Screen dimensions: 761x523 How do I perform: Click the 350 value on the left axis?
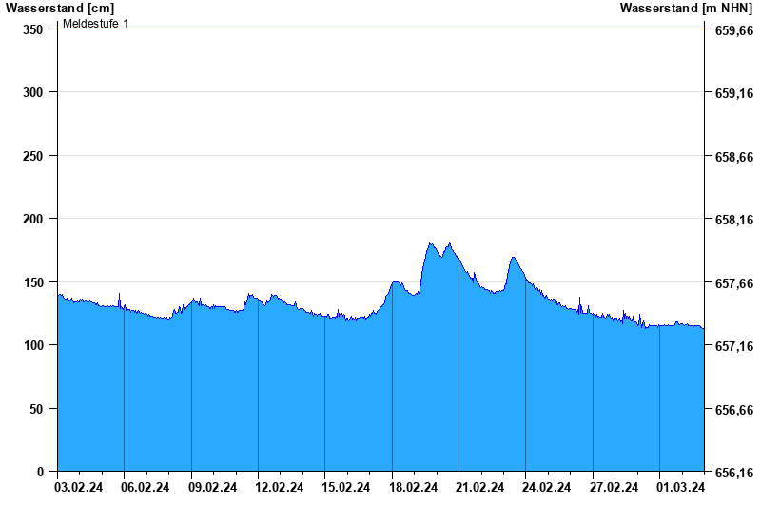point(34,29)
